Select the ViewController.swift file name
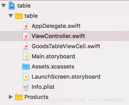 tap(58, 36)
